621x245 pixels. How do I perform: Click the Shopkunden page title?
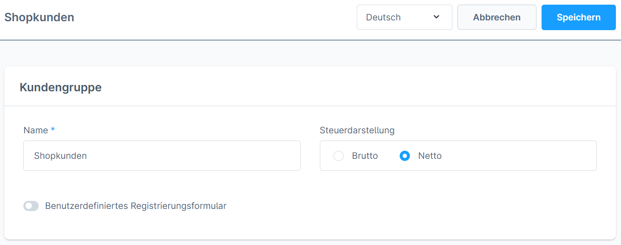coord(39,17)
